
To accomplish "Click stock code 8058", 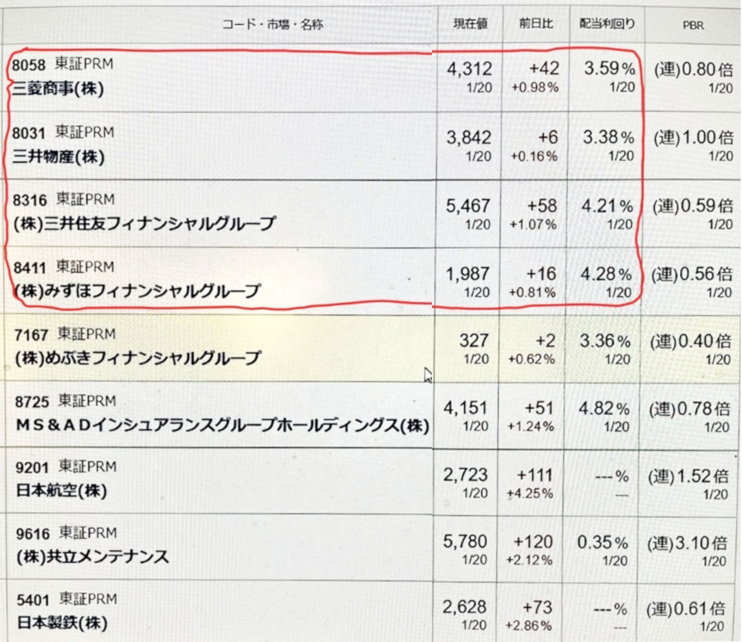I will (29, 65).
